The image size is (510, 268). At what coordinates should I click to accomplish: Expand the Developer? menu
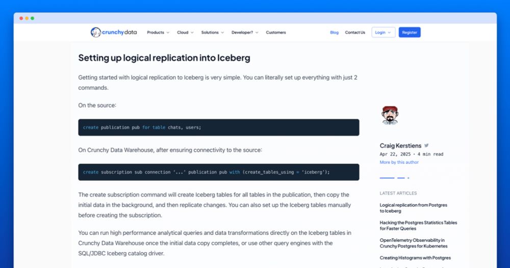[x=245, y=33]
